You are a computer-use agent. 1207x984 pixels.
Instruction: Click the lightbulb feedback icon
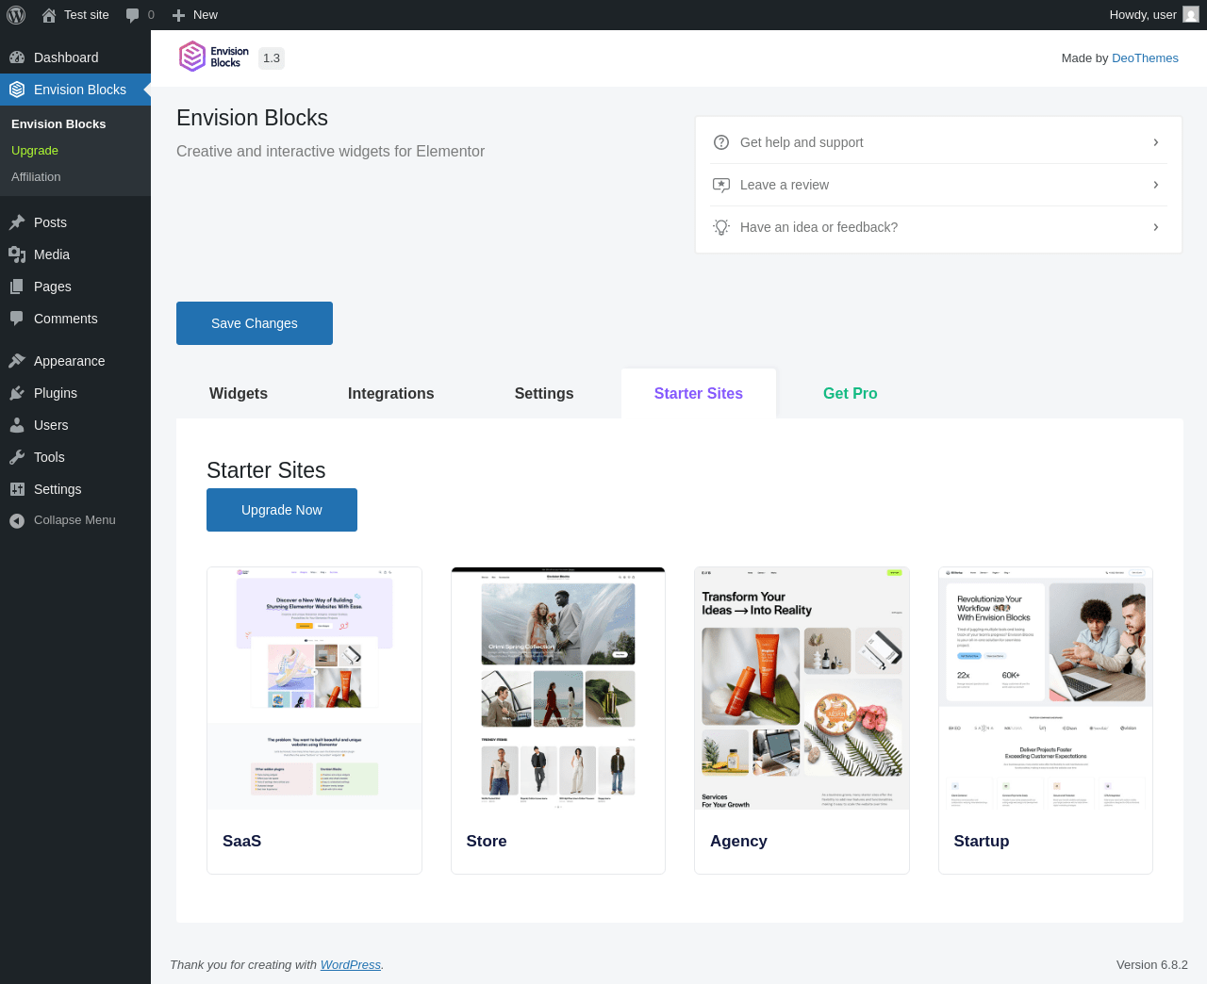[721, 227]
